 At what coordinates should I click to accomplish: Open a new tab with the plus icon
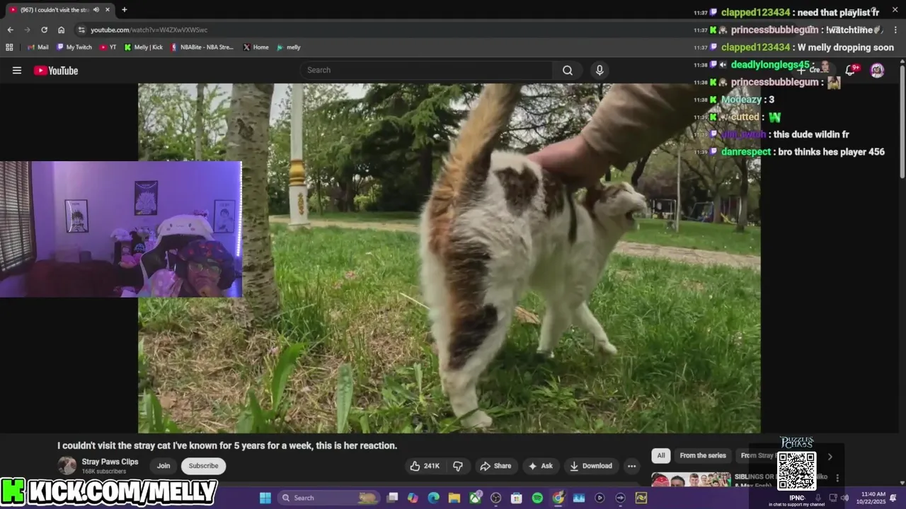pos(125,10)
